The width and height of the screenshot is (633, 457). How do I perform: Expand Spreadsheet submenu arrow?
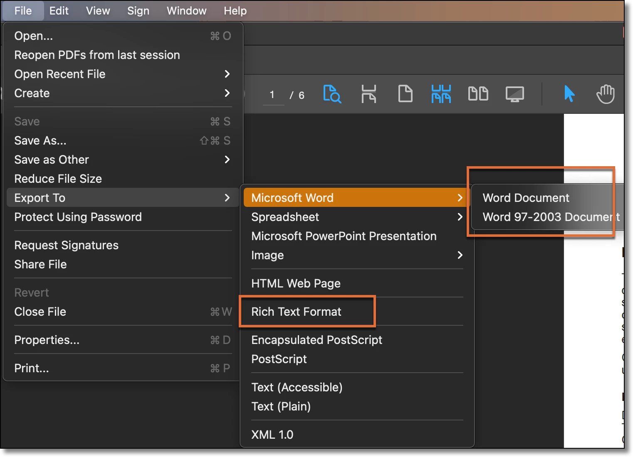tap(460, 217)
